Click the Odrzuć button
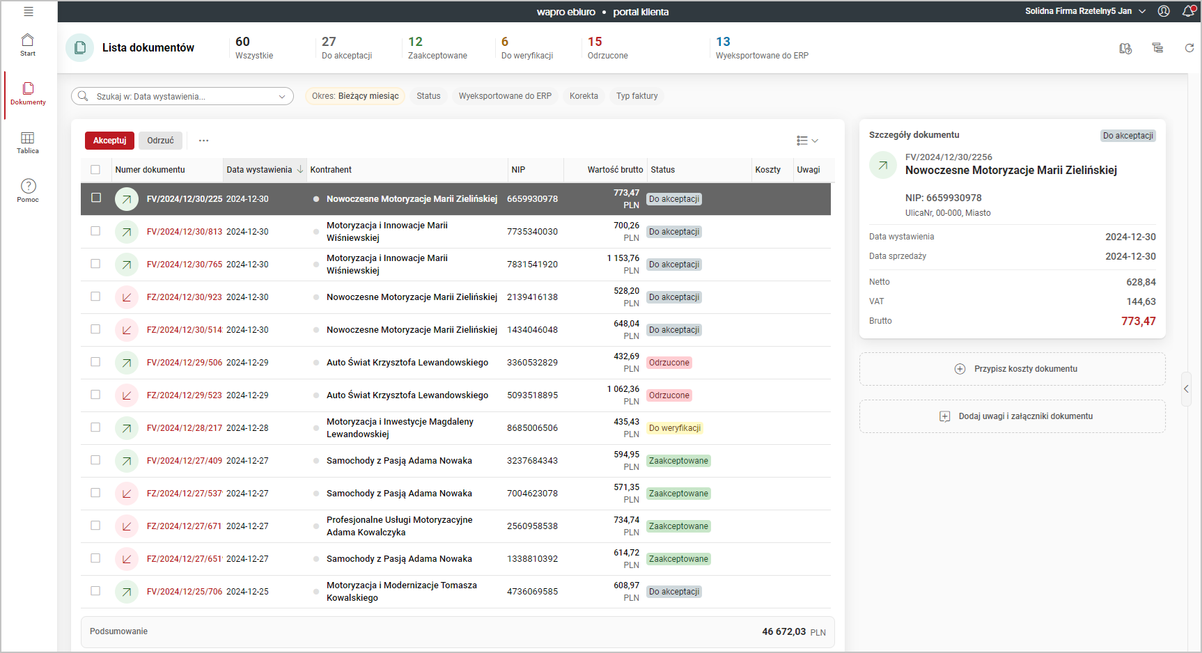1202x653 pixels. 160,141
